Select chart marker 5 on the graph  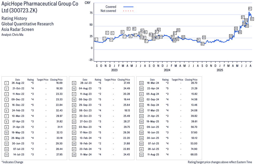click(x=112, y=33)
